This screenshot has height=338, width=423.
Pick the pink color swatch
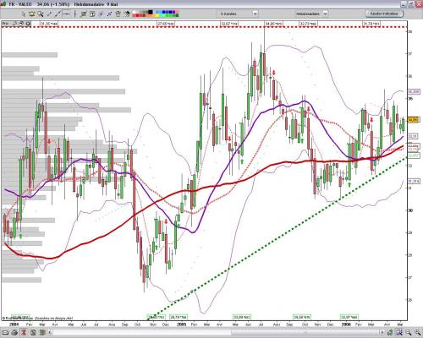[x=177, y=12]
